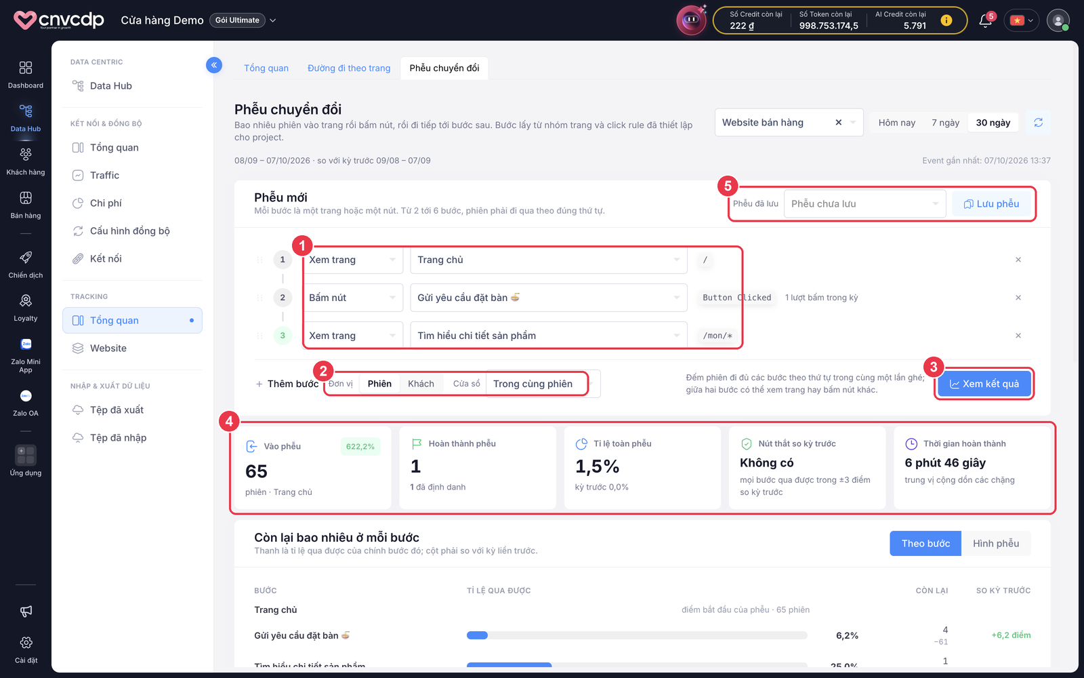1084x678 pixels.
Task: Switch to the Tổng quan top tab
Action: point(266,68)
